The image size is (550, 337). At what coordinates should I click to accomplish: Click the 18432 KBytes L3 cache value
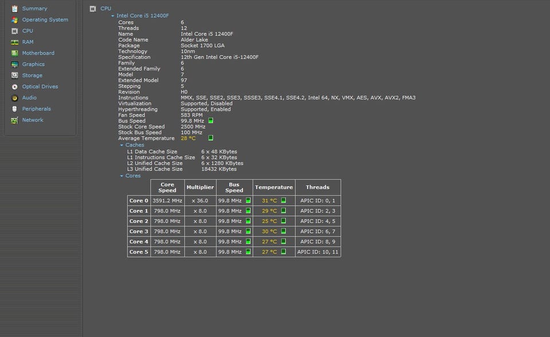coord(219,169)
